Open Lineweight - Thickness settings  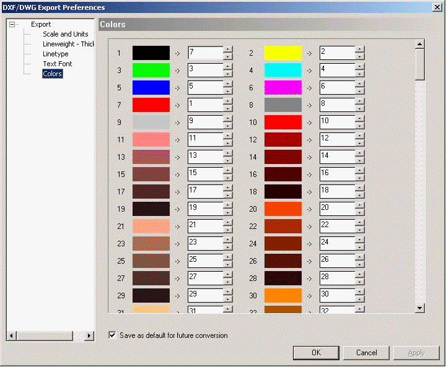(68, 44)
